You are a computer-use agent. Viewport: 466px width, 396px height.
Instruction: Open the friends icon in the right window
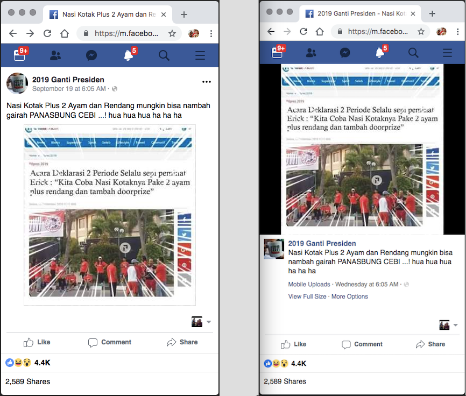311,53
